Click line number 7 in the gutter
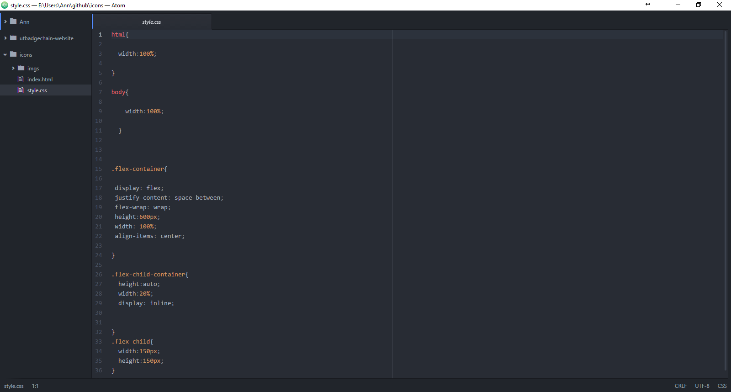The height and width of the screenshot is (392, 731). [x=101, y=92]
